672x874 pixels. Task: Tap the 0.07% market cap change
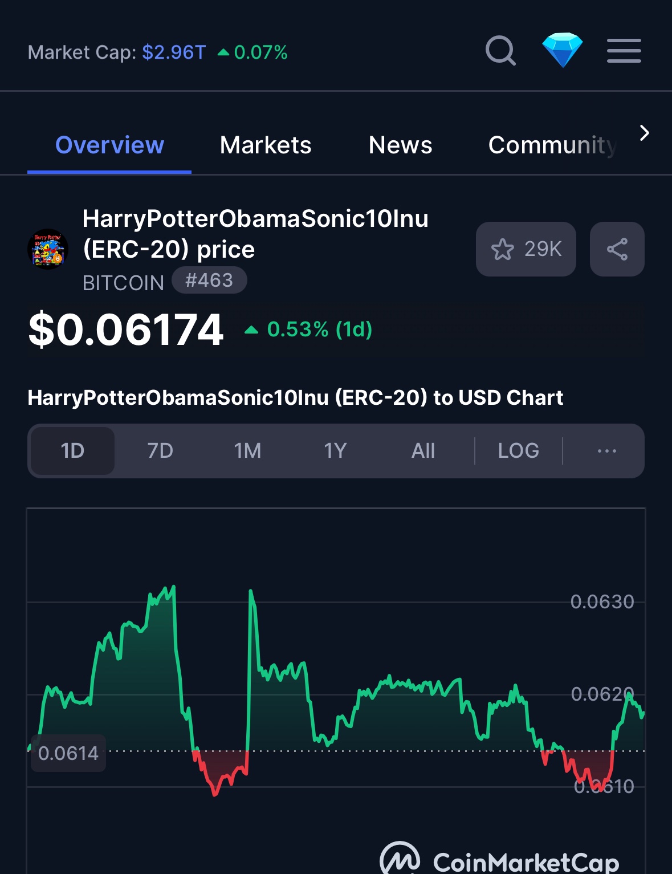click(253, 52)
